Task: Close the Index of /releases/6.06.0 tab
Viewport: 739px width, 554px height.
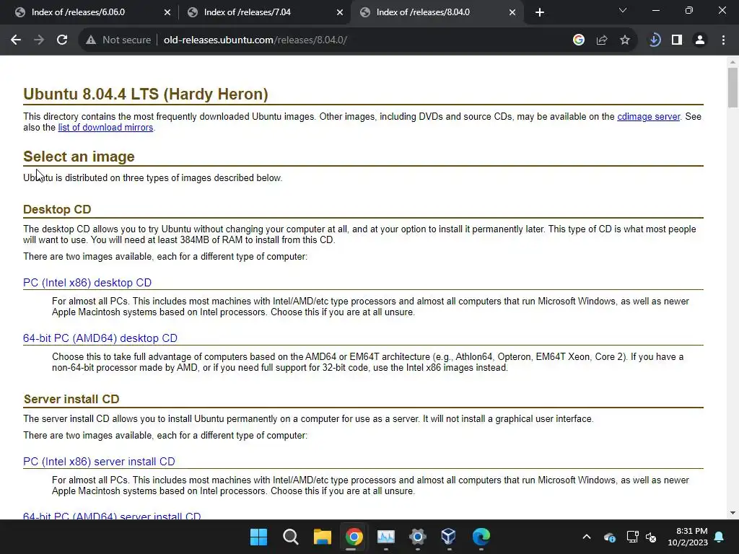Action: click(167, 12)
